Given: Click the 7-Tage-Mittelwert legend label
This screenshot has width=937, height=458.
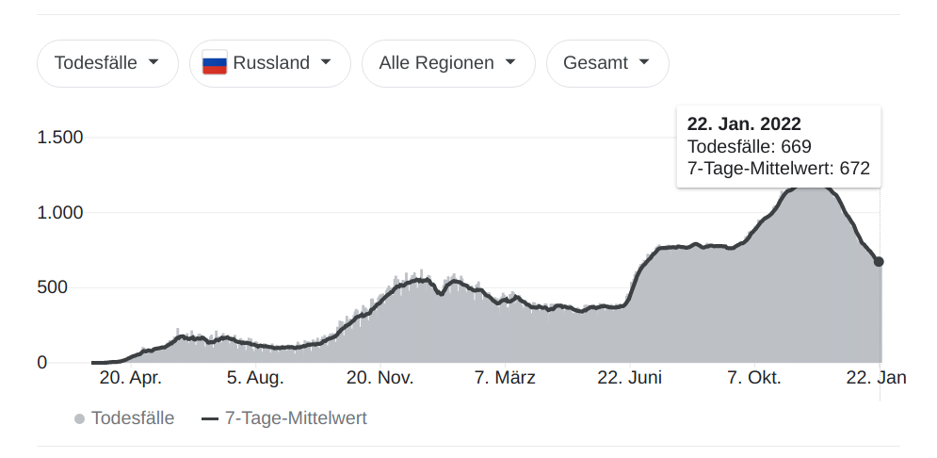Looking at the screenshot, I should pos(297,418).
